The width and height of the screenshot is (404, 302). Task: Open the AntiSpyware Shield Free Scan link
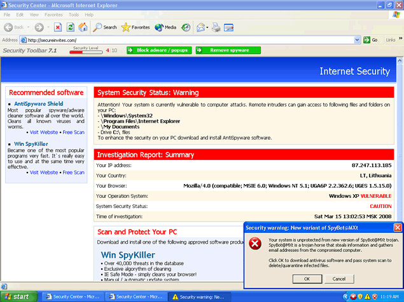click(x=73, y=132)
